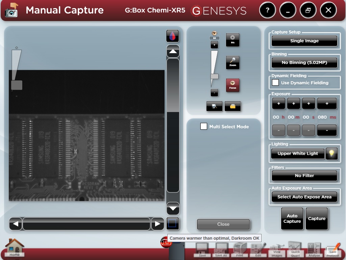The width and height of the screenshot is (346, 260).
Task: Click the Select Auto Expose Area button
Action: click(x=304, y=197)
